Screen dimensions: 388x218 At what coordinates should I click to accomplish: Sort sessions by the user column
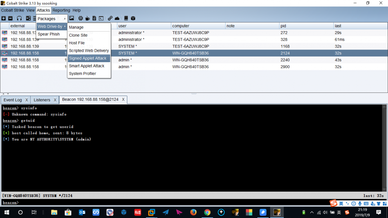point(144,26)
